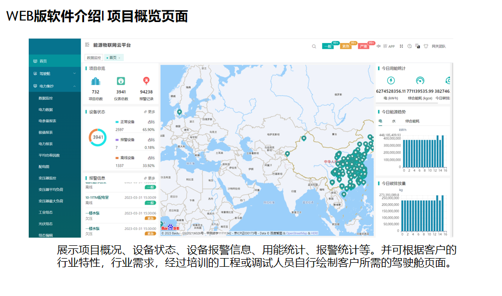Select the 电 view in 今日能源趋势
The height and width of the screenshot is (296, 502).
pos(380,120)
